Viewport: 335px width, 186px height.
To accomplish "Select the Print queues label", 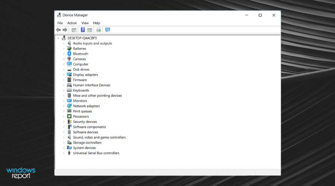I will (83, 111).
